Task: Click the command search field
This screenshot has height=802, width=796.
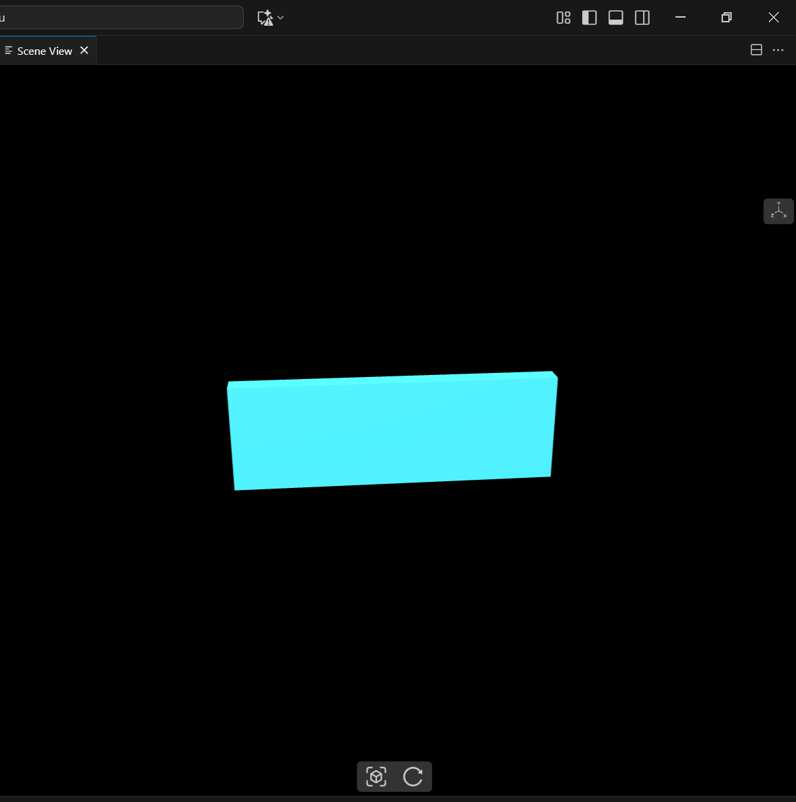Action: (120, 18)
